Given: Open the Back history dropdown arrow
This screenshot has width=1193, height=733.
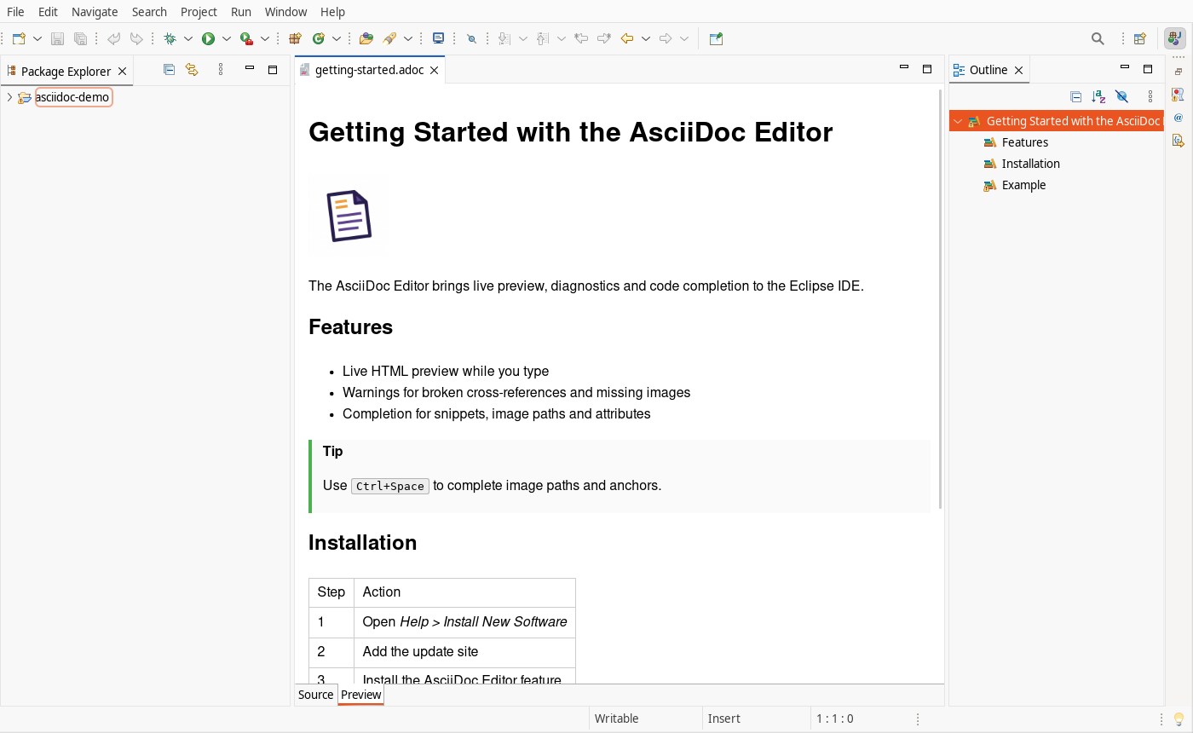Looking at the screenshot, I should point(646,38).
